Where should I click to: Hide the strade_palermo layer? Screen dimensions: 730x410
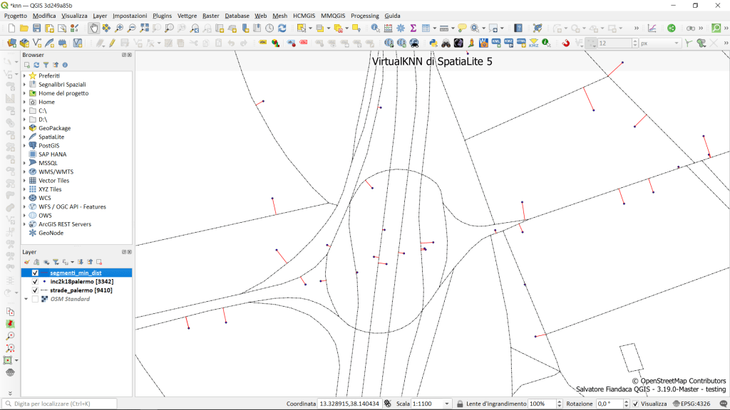pos(35,290)
